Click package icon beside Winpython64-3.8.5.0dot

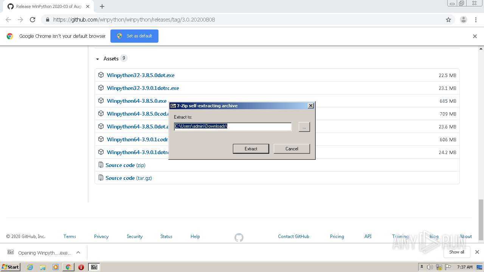[101, 126]
